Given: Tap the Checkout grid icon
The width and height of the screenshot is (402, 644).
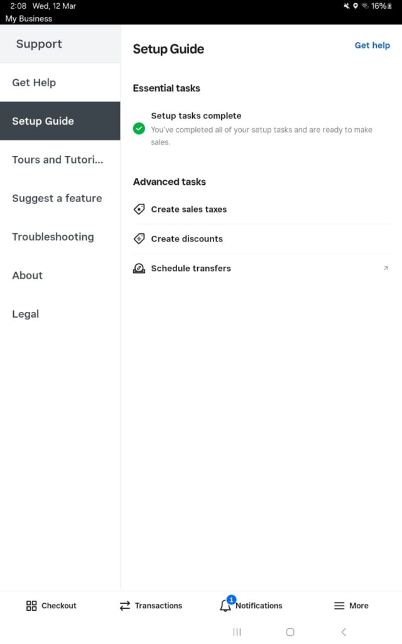Looking at the screenshot, I should point(31,606).
